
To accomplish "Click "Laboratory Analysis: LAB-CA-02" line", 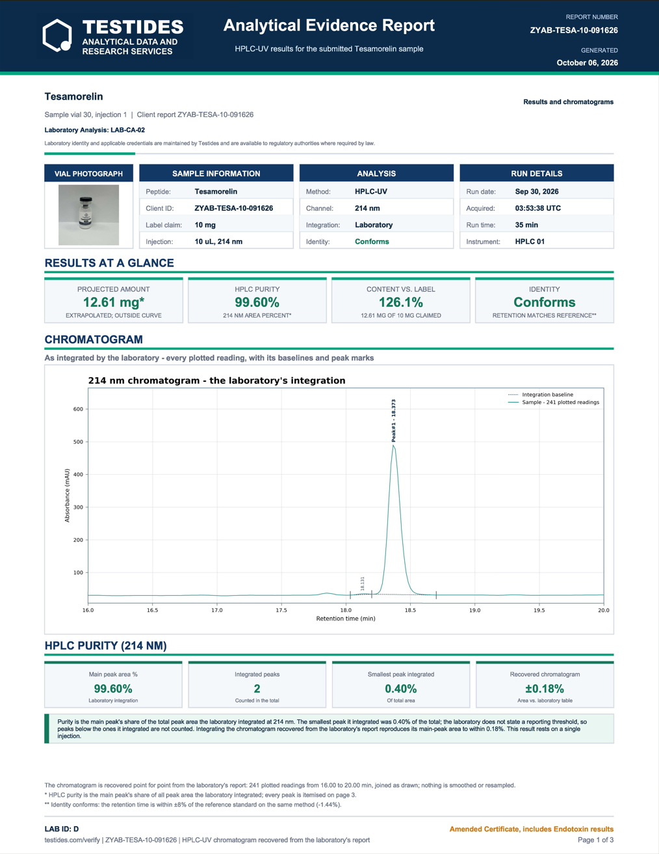I will click(95, 130).
